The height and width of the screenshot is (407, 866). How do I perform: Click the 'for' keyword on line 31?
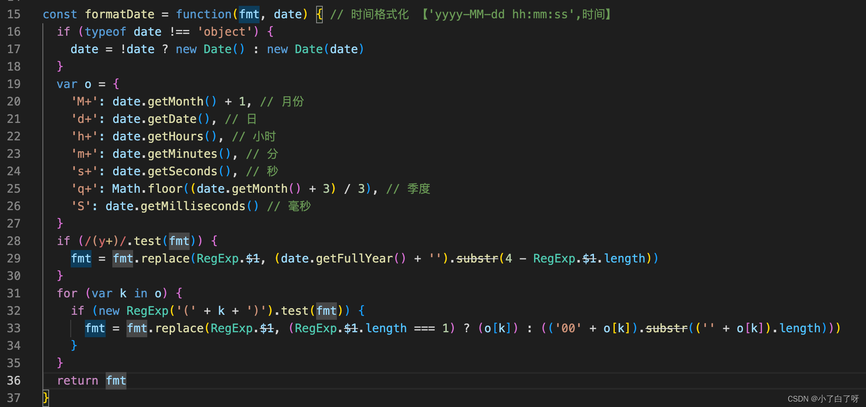(x=67, y=293)
